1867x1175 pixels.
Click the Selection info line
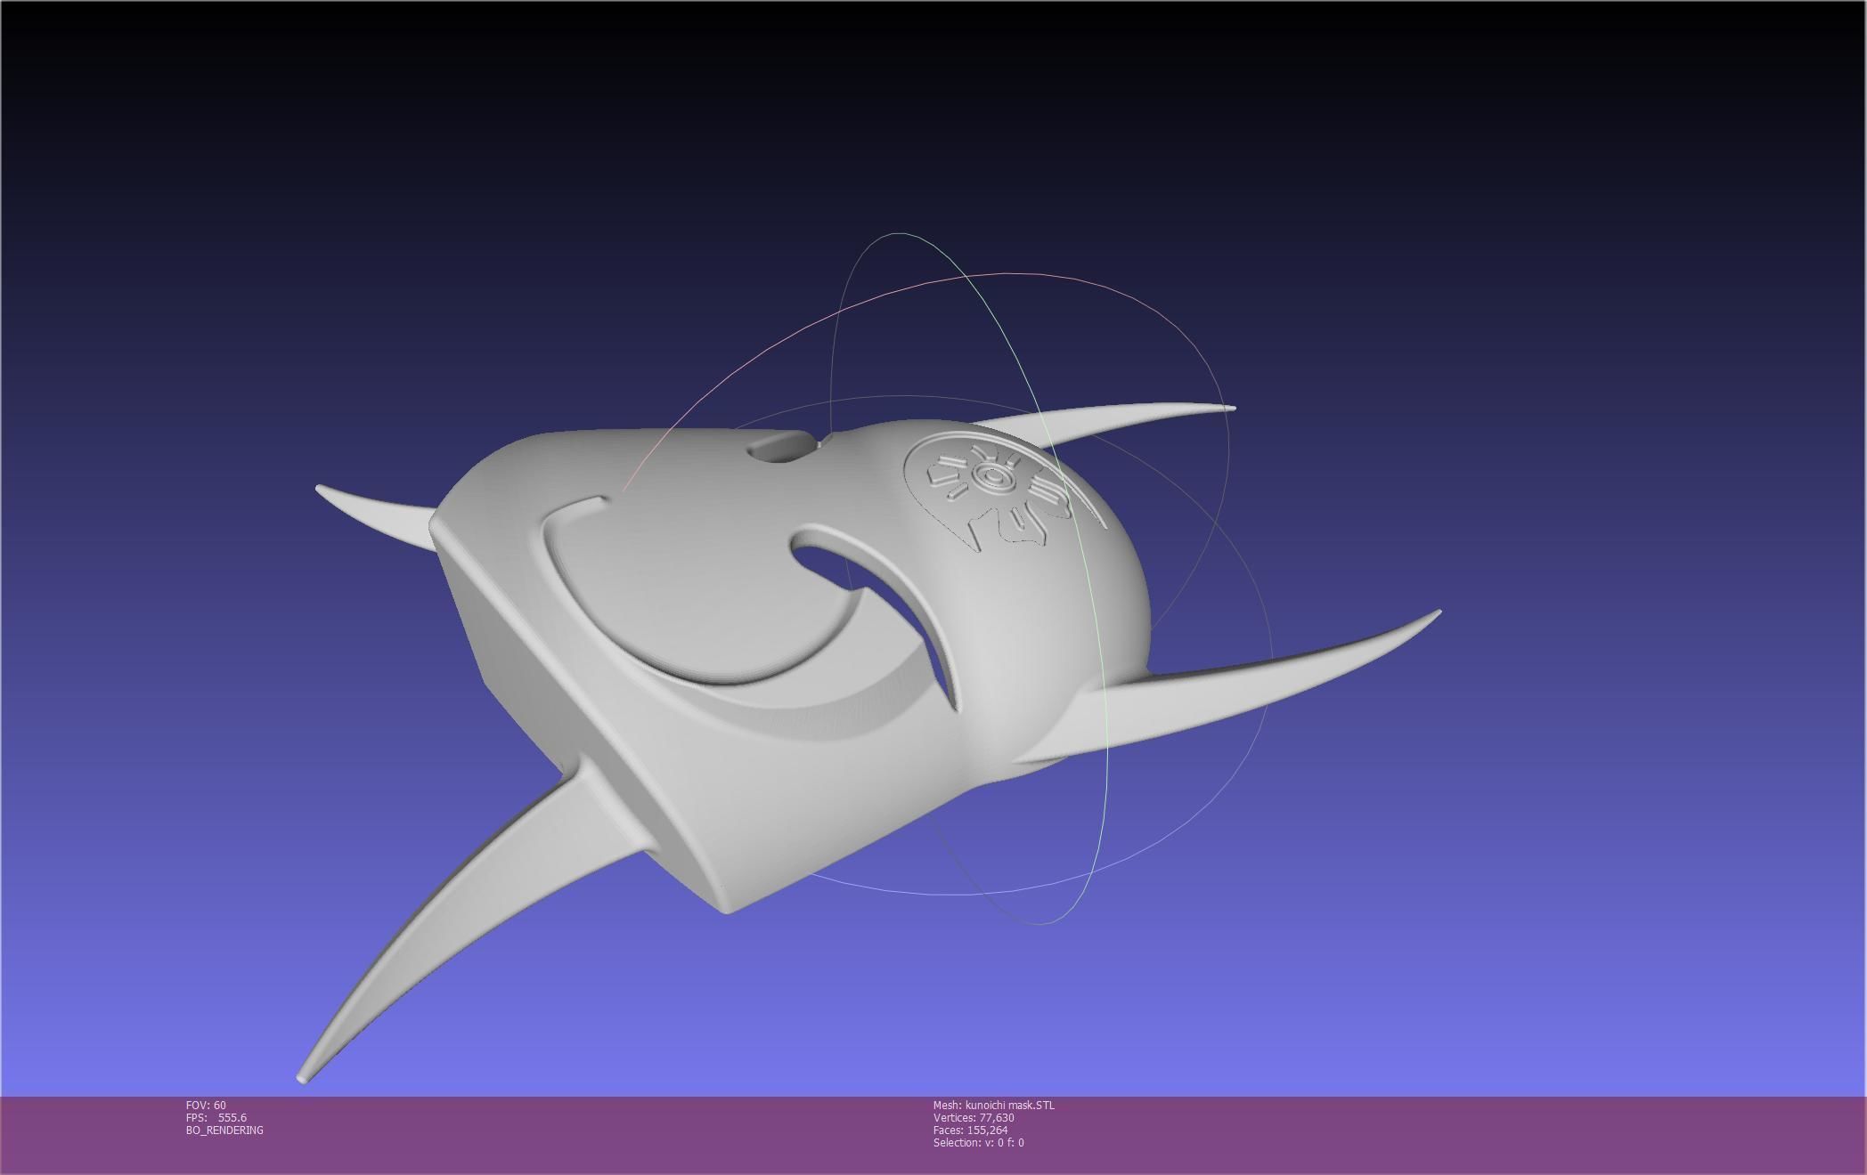(978, 1143)
